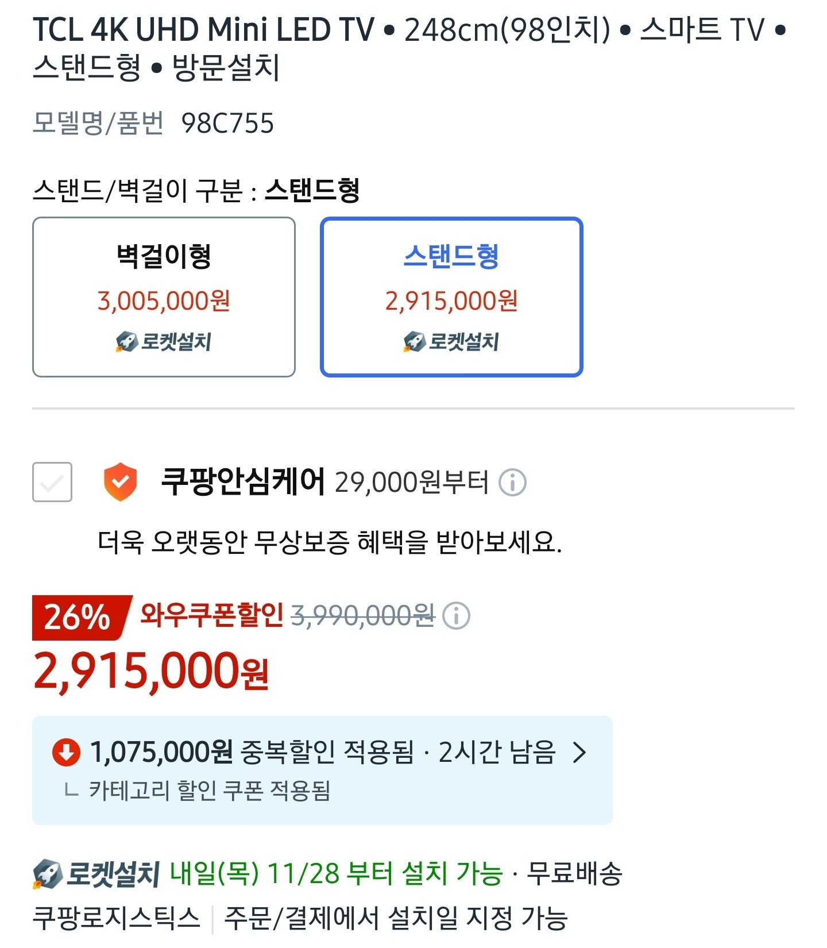Click 주문/결제에서 설치일 지정 가능 text

pos(396,918)
